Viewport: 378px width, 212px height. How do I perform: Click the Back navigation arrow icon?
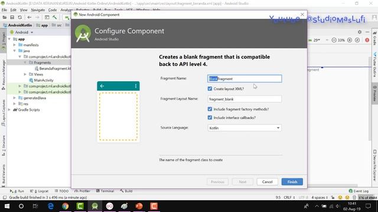pos(30,17)
